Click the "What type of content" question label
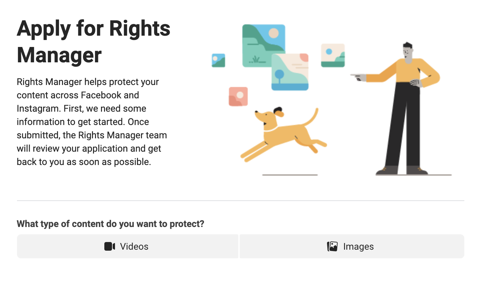Screen dimensions: 483x285 click(110, 224)
